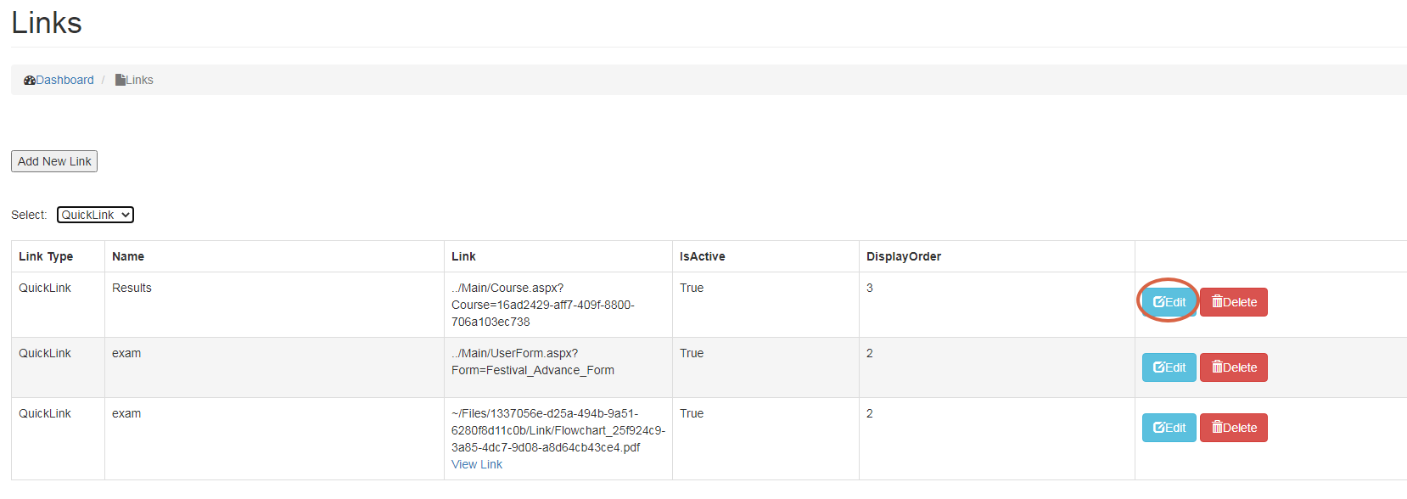
Task: Select the DisplayOrder column header
Action: 903,256
